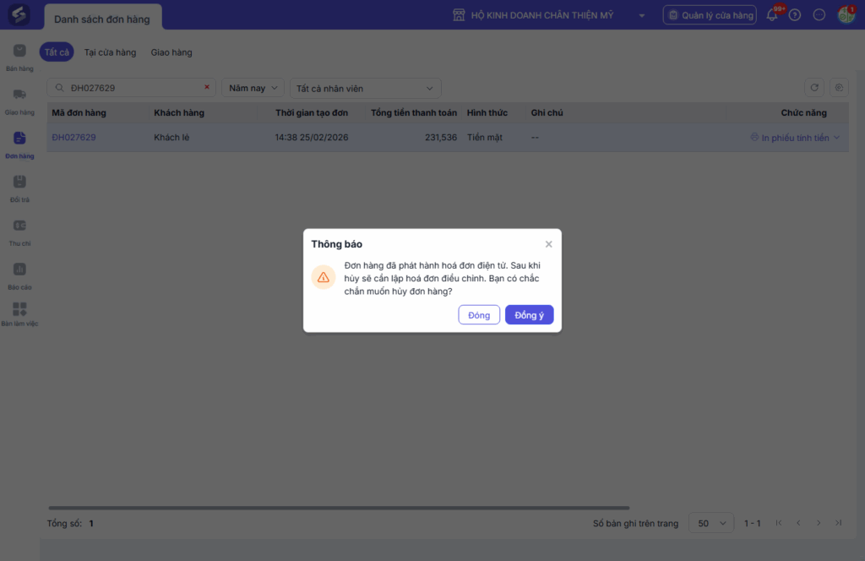Screen dimensions: 865x561
Task: Close the Thông báo dialog with X
Action: [548, 244]
